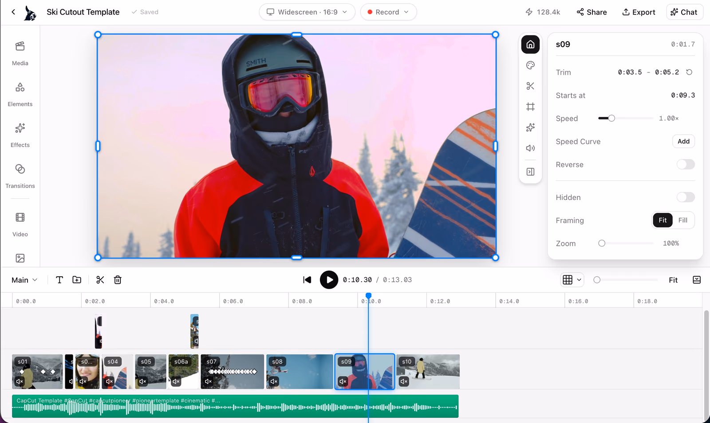The width and height of the screenshot is (710, 423).
Task: Add a text element with the T tool
Action: click(x=59, y=279)
